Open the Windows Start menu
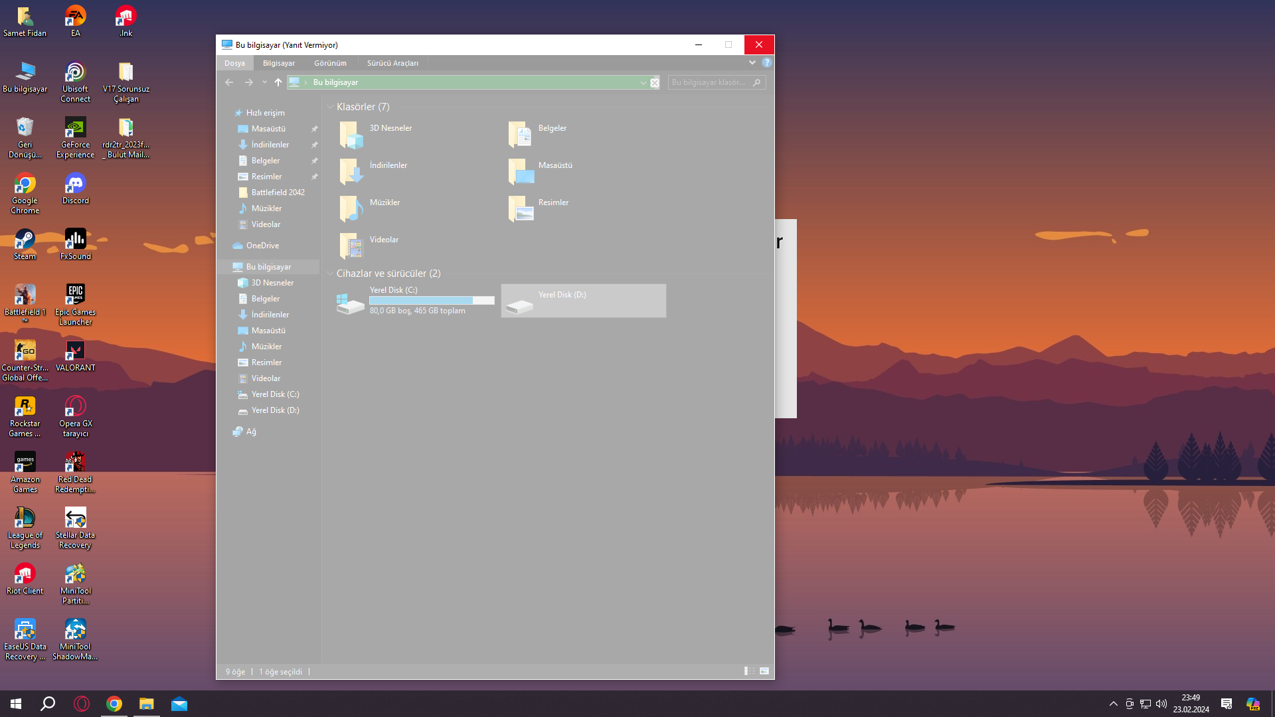This screenshot has width=1275, height=717. [x=16, y=704]
